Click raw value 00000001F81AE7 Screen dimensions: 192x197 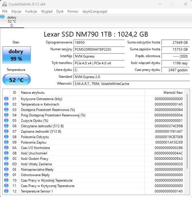pos(169,132)
